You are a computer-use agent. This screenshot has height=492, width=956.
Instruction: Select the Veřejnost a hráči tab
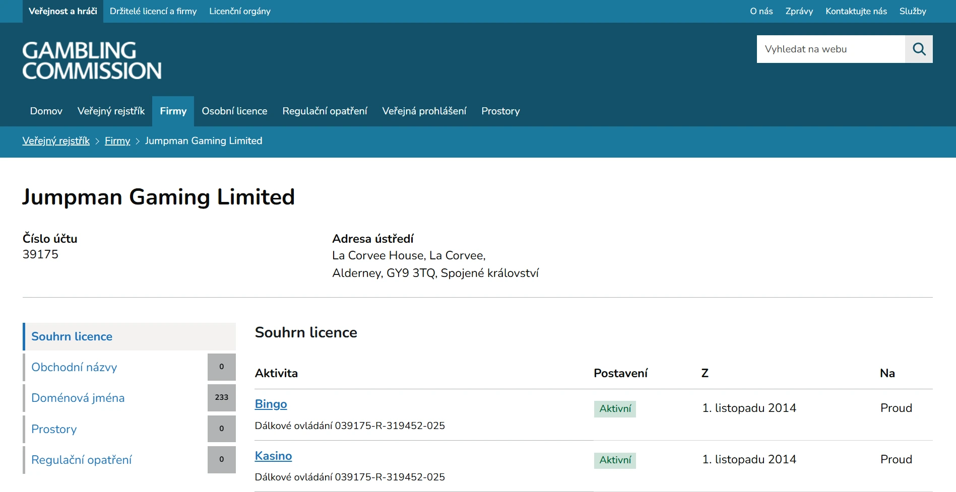(63, 11)
